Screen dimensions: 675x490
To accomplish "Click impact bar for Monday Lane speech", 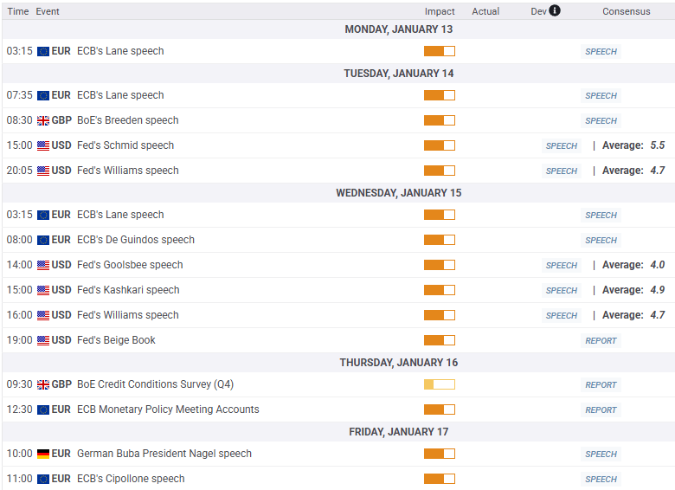I will 439,51.
